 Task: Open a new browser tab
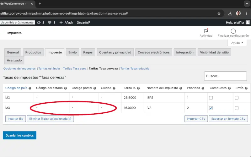(x=40, y=4)
